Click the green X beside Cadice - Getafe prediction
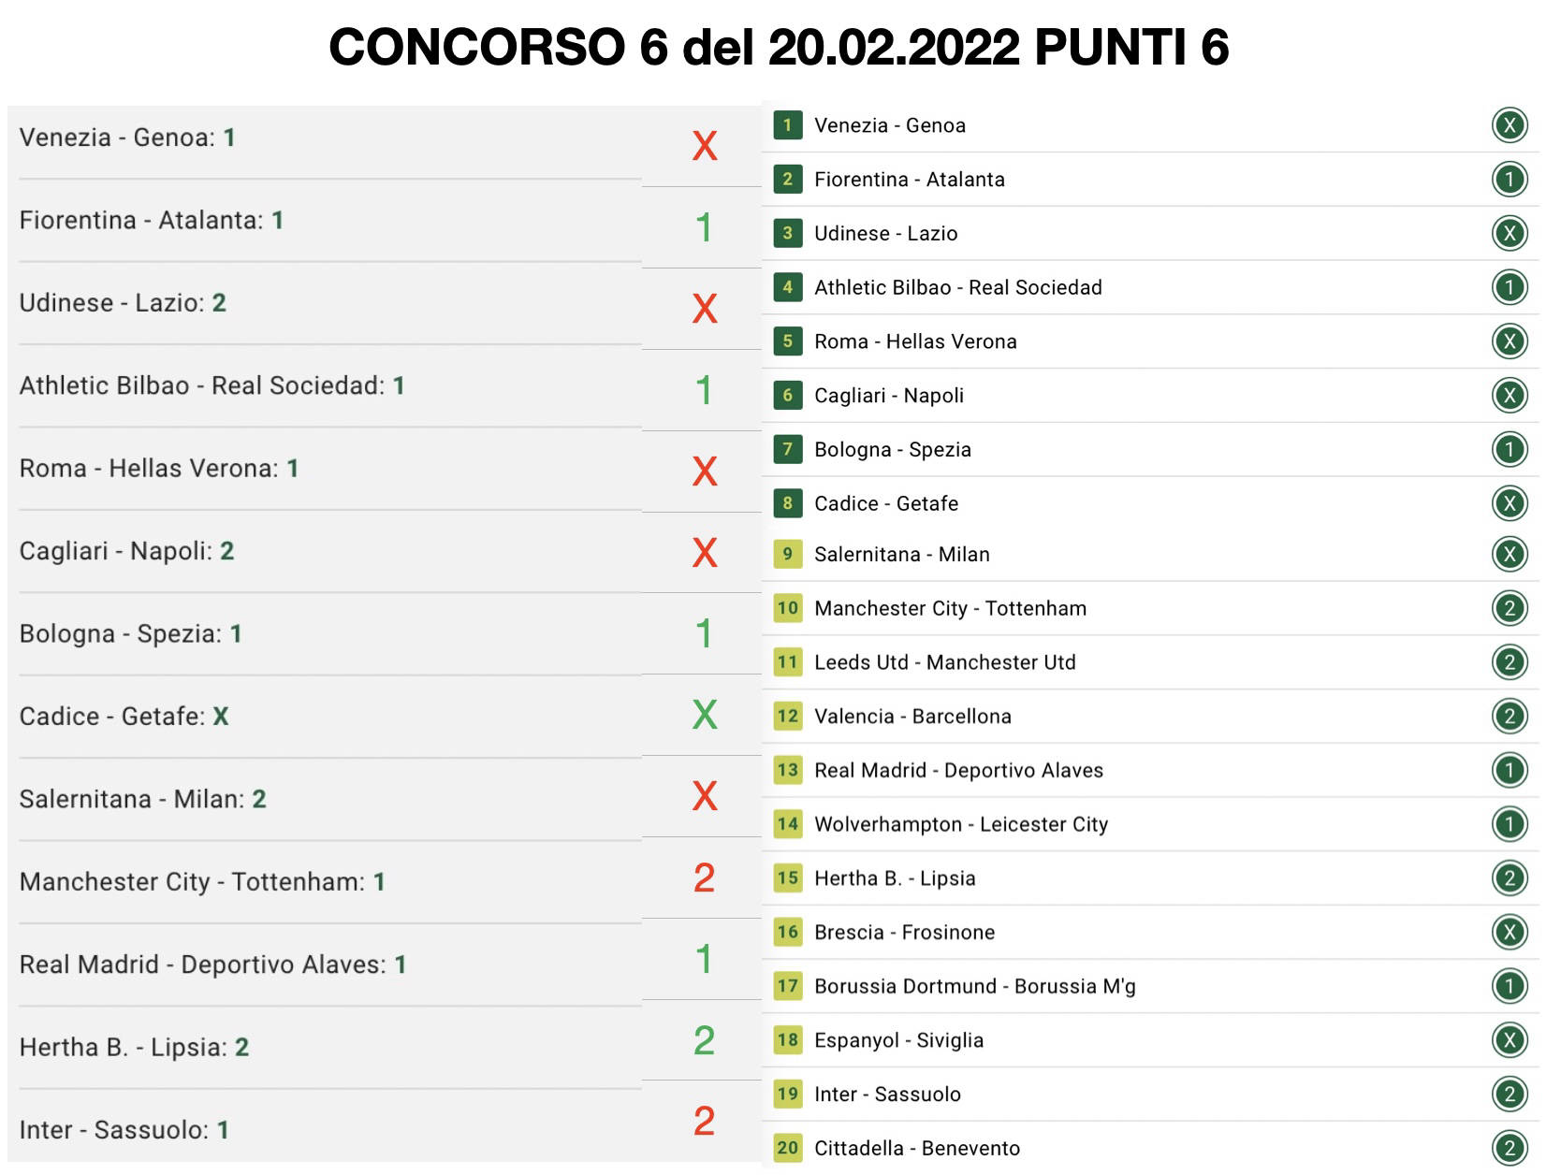 point(705,715)
